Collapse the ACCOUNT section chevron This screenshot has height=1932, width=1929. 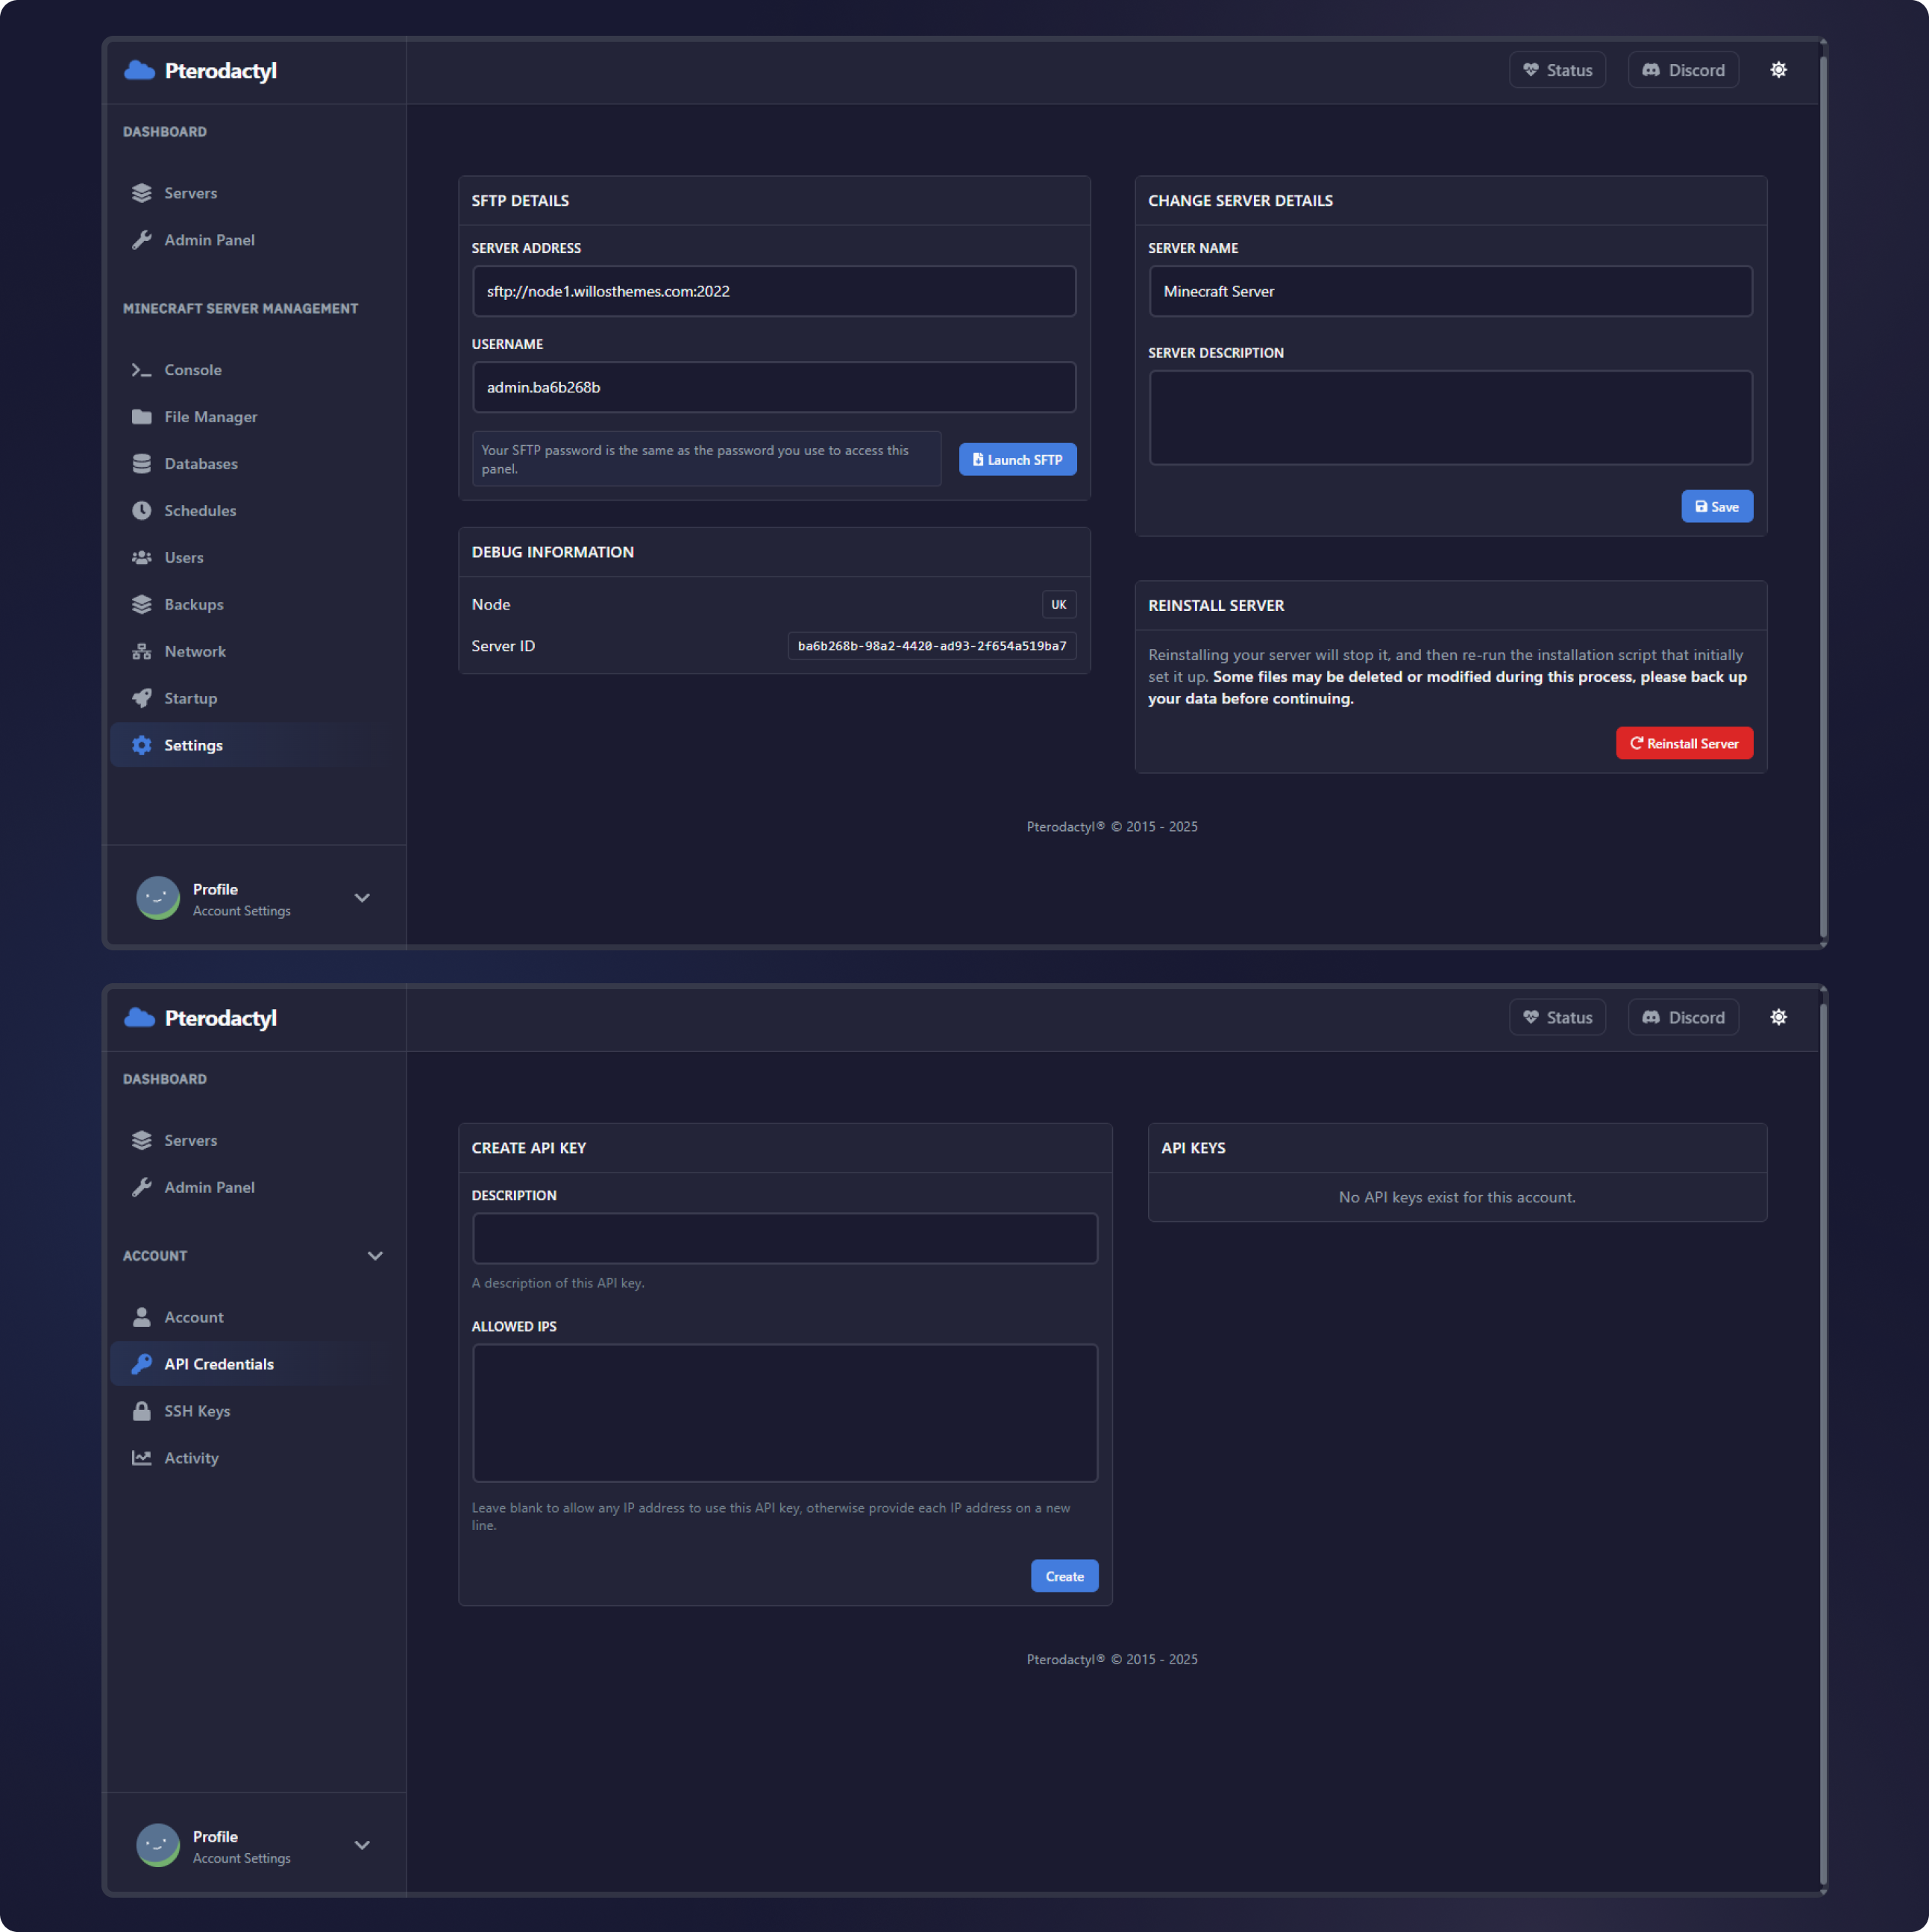point(375,1256)
